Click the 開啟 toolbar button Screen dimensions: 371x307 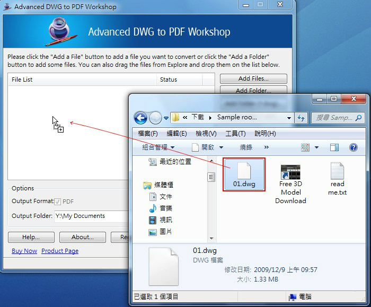203,147
